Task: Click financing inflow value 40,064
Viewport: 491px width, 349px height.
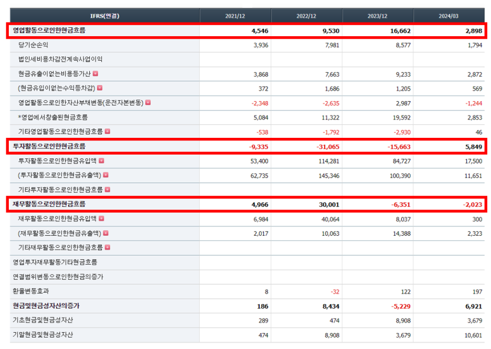Action: point(330,219)
